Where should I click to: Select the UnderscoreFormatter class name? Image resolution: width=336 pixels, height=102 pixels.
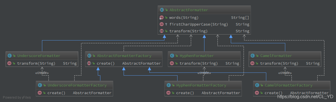[x=39, y=56]
